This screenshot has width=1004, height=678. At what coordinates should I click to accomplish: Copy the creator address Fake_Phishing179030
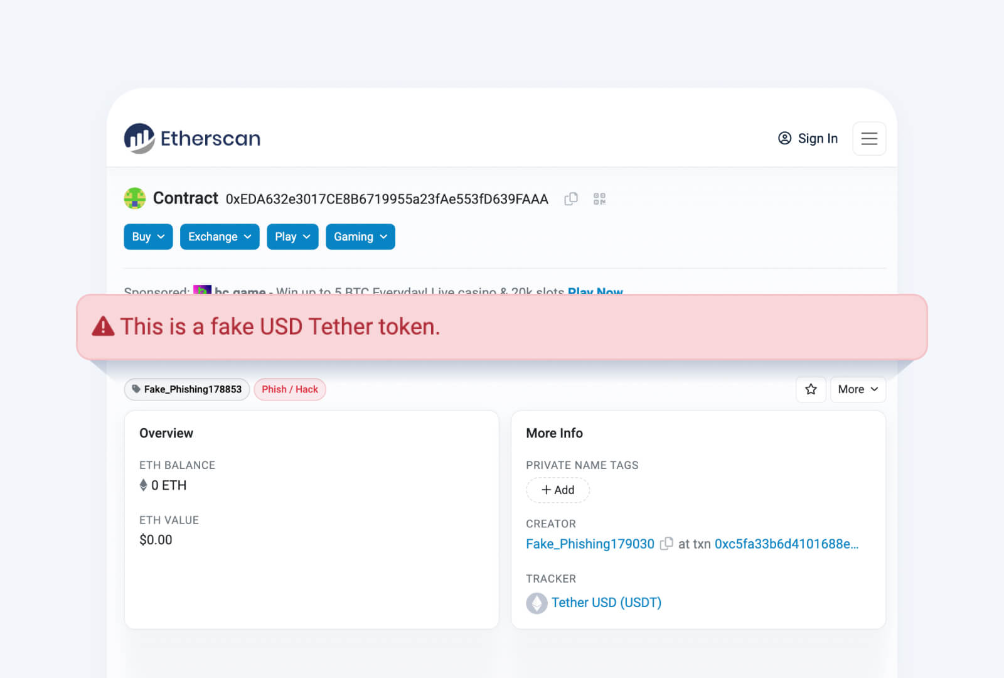tap(666, 544)
